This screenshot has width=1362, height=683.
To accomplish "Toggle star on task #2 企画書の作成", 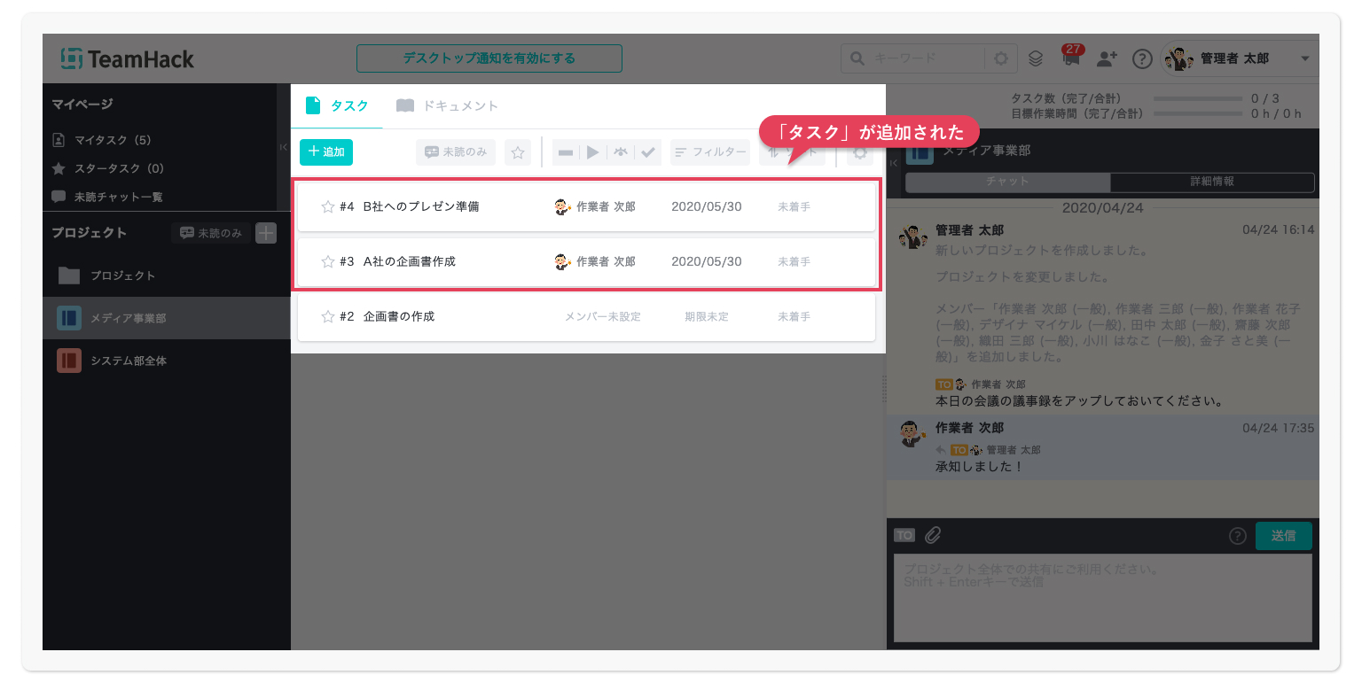I will (327, 316).
